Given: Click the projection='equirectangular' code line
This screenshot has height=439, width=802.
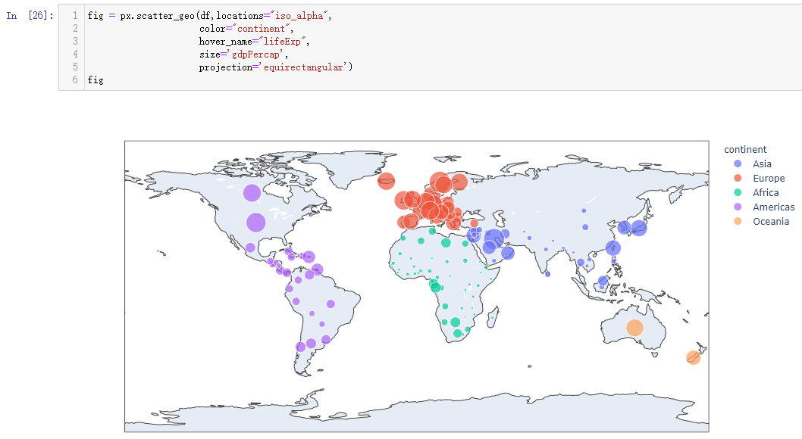Looking at the screenshot, I should tap(276, 67).
